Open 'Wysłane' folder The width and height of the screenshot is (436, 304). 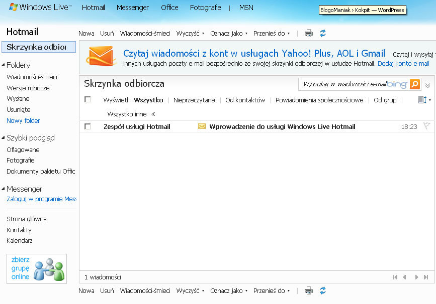pos(18,99)
